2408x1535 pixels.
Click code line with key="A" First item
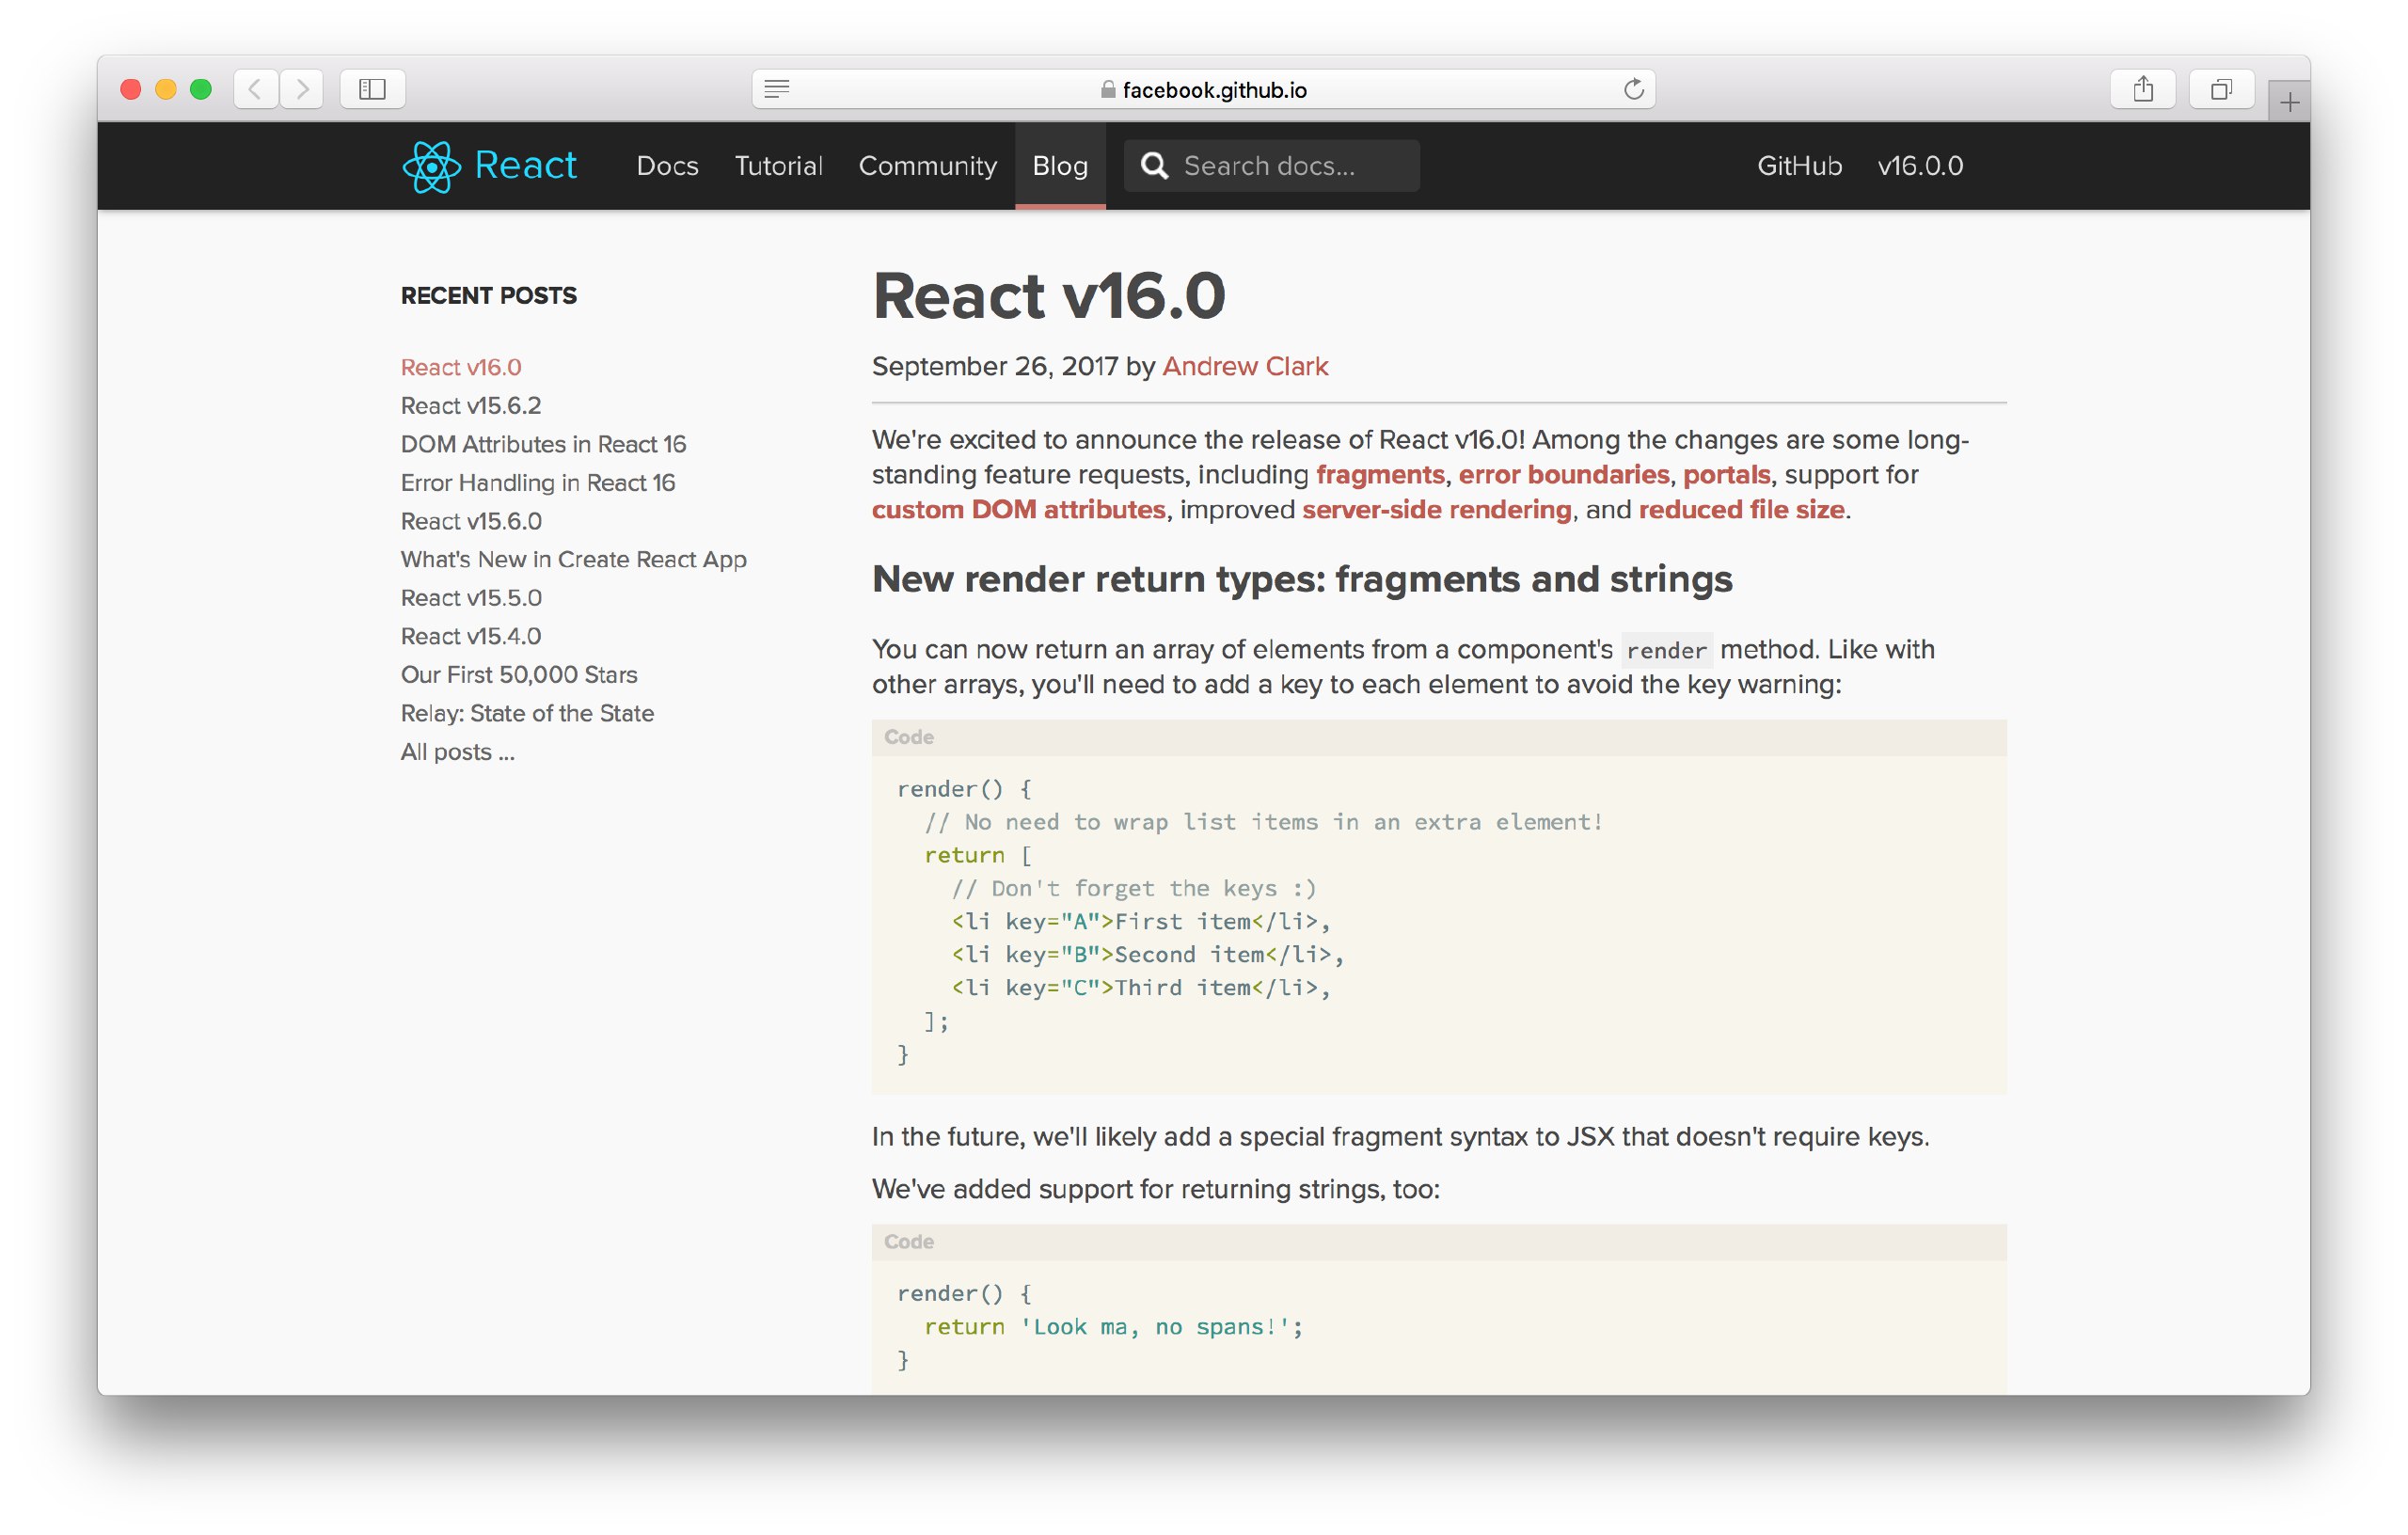coord(1140,921)
